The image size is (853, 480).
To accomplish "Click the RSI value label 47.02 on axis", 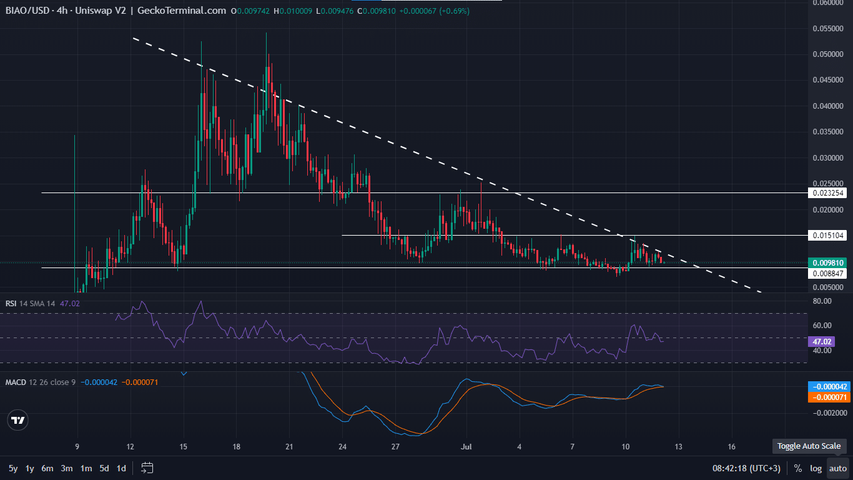I will pos(821,342).
